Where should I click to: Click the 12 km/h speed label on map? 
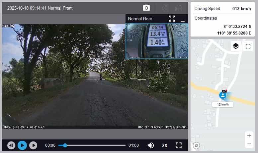223,104
